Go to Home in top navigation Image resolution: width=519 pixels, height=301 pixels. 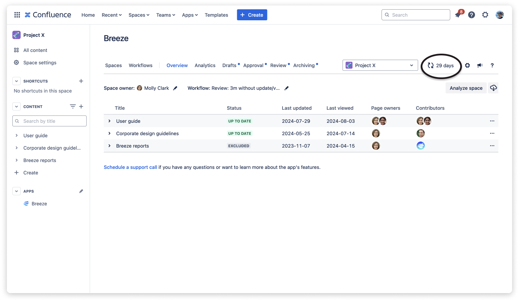tap(88, 15)
